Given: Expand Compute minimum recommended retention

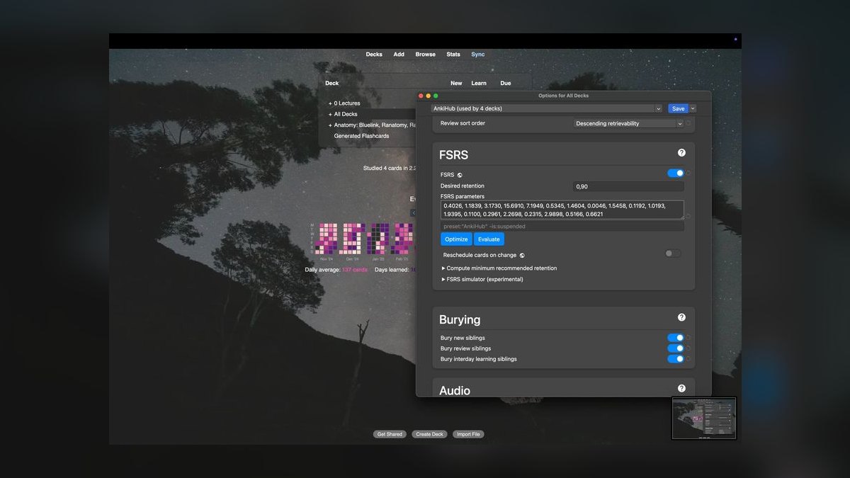Looking at the screenshot, I should click(x=499, y=268).
